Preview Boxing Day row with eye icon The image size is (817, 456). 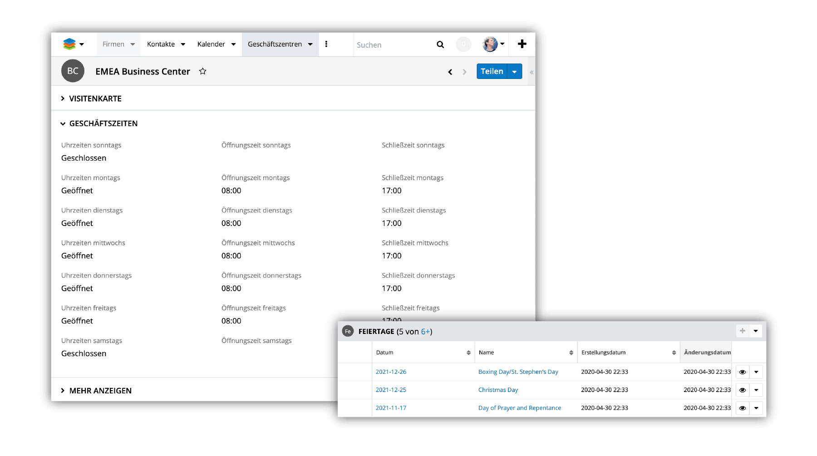[742, 372]
